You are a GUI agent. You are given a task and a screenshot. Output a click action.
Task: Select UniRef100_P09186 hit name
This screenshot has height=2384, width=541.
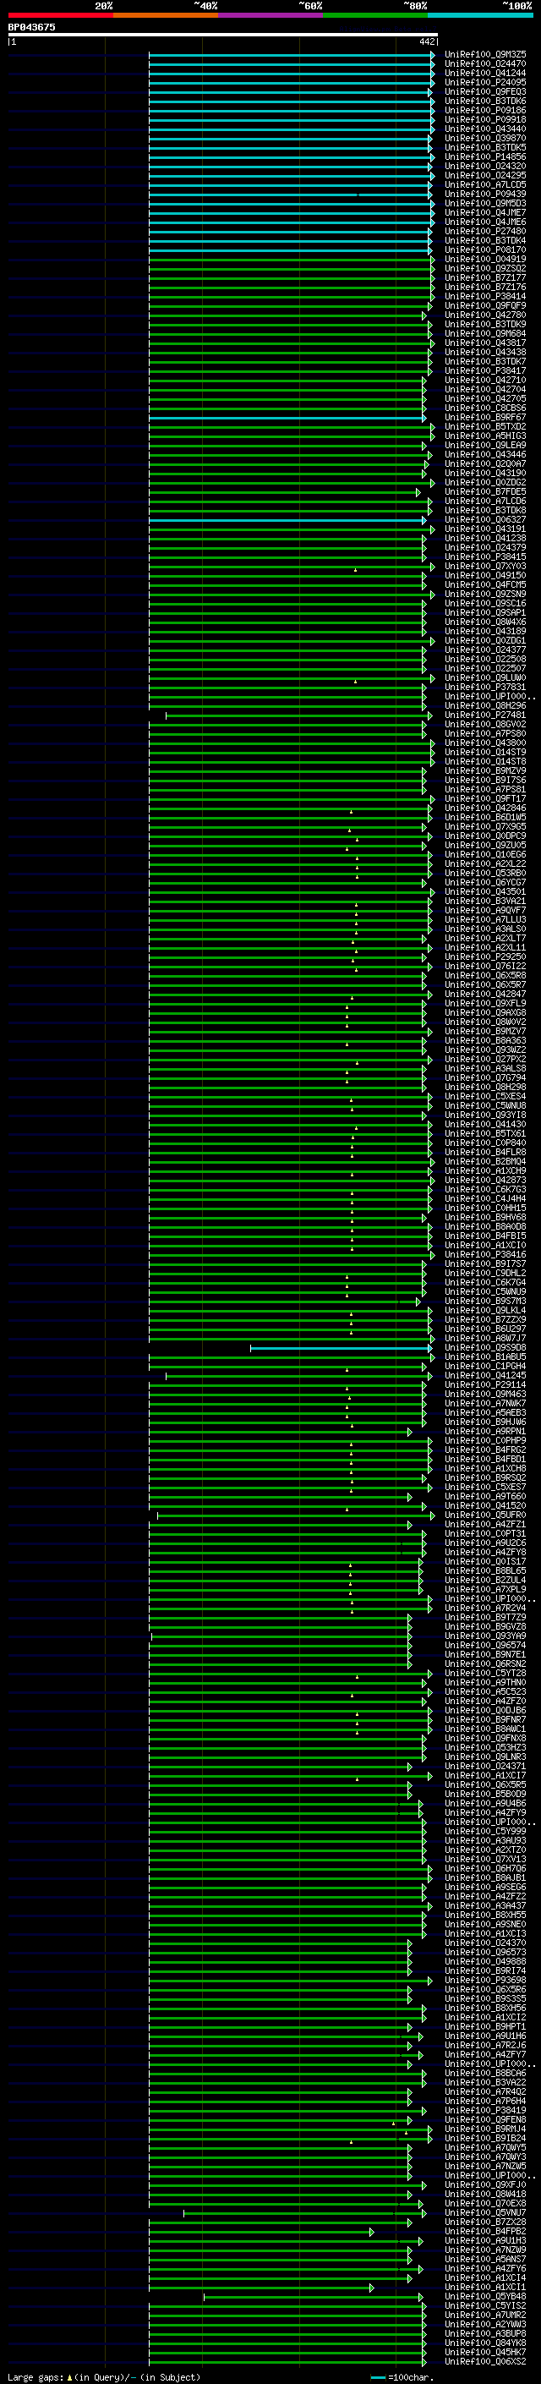pos(485,110)
